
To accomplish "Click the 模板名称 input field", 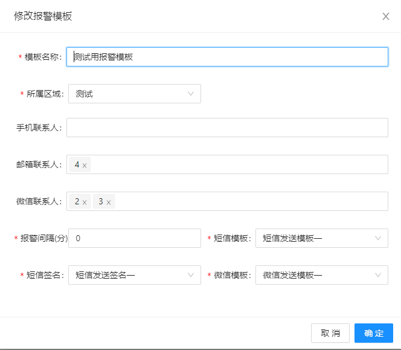I will tap(227, 57).
